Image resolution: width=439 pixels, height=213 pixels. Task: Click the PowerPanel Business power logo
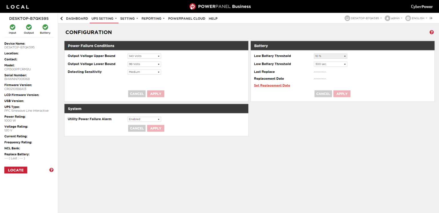[x=193, y=6]
